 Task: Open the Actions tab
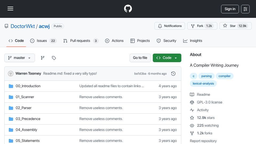[114, 41]
